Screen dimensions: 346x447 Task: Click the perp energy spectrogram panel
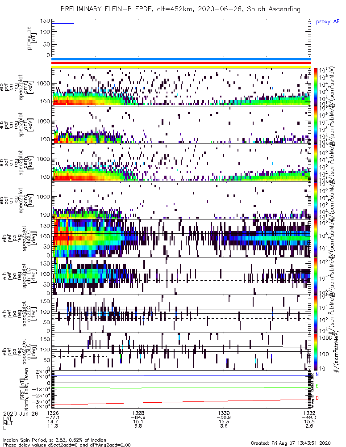[181, 163]
